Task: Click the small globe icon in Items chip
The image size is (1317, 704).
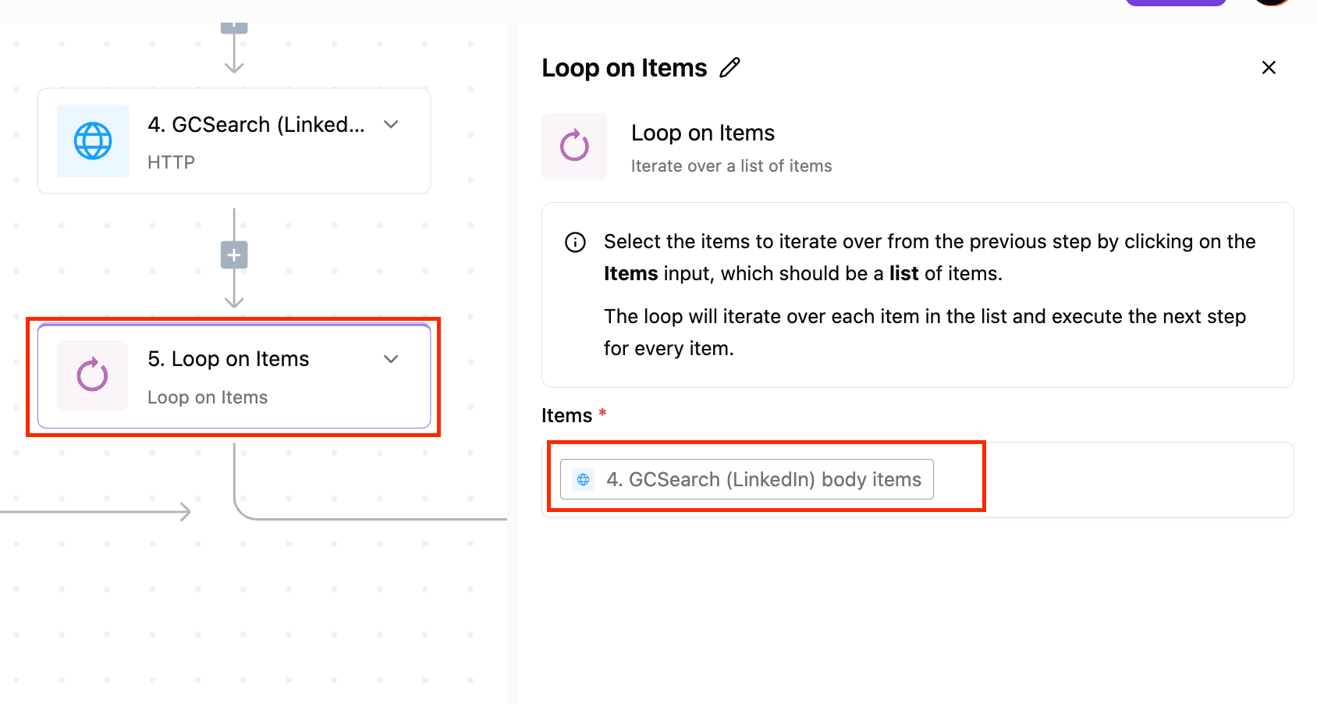Action: [x=583, y=479]
